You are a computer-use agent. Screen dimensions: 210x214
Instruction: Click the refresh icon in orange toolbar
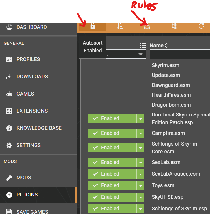tap(201, 26)
